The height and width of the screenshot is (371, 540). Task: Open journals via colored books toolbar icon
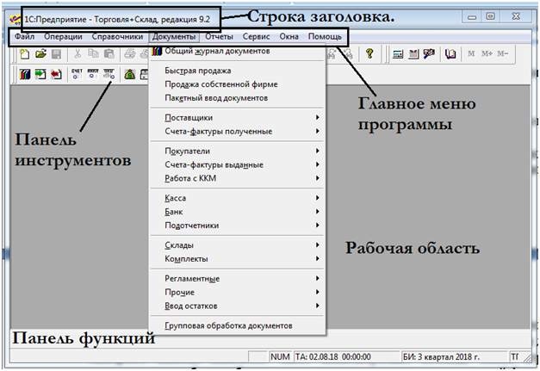click(x=24, y=74)
